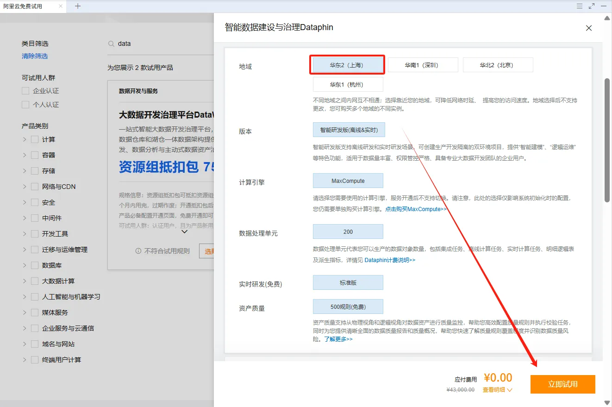Screen dimensions: 612x407
Task: Expand the 企业服务与云通信 chevron
Action: tap(25, 328)
